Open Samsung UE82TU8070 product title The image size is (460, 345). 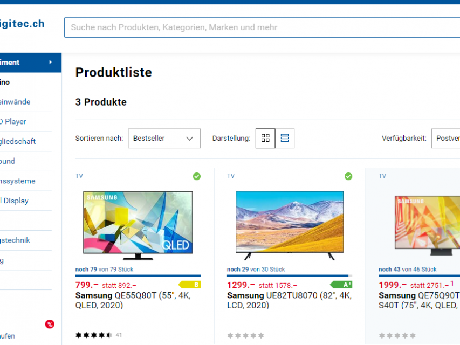coord(289,300)
